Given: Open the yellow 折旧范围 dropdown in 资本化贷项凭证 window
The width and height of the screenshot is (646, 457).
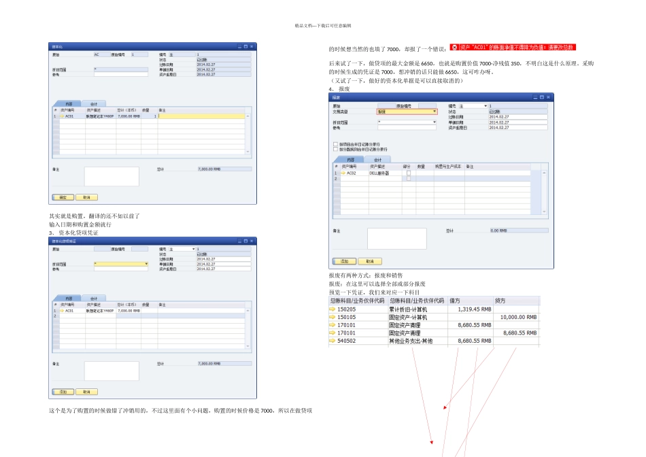Looking at the screenshot, I should (x=146, y=264).
